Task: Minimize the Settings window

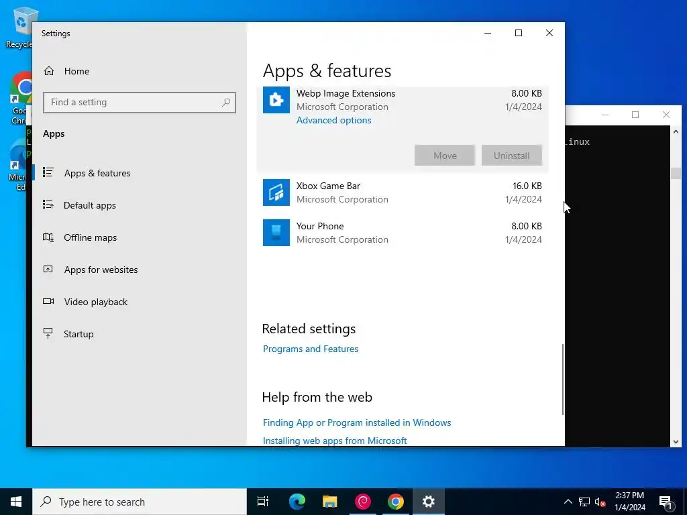Action: click(x=488, y=34)
